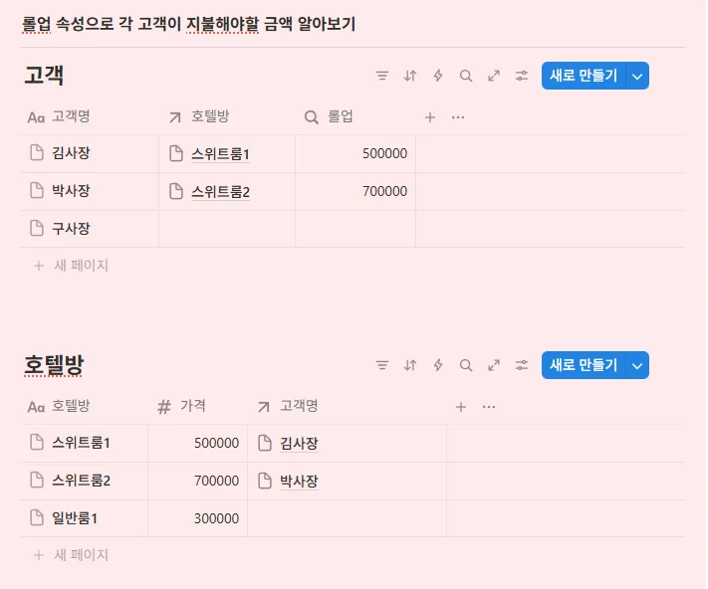Open filter icon in 호텔방 database toolbar

[x=382, y=365]
